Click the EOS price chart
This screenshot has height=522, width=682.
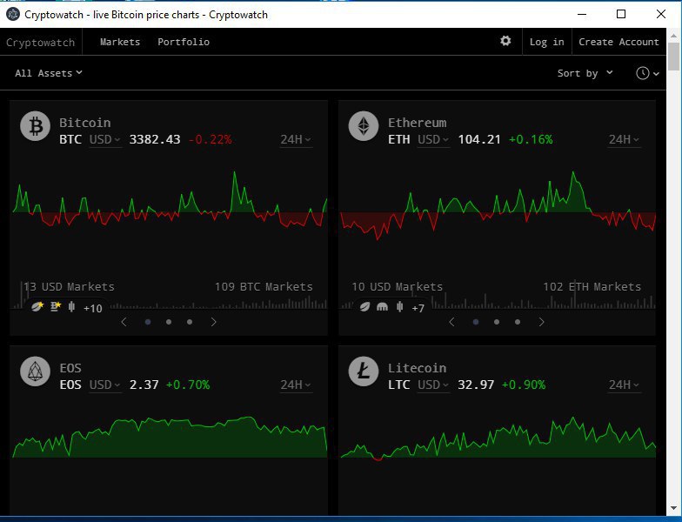coord(170,437)
